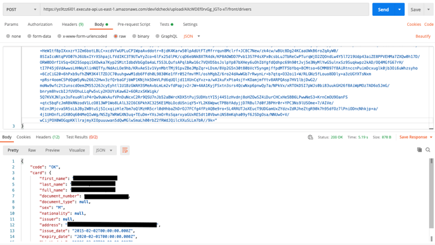Select the request Body tab
Image resolution: width=435 pixels, height=245 pixels.
click(x=101, y=25)
